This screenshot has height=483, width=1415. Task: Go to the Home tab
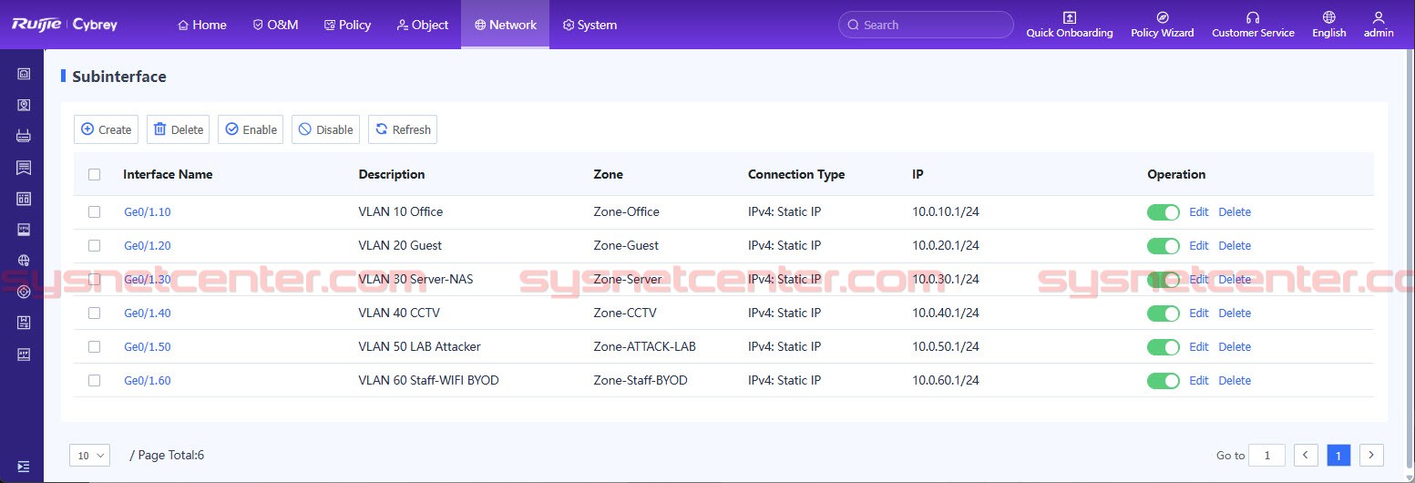point(202,25)
